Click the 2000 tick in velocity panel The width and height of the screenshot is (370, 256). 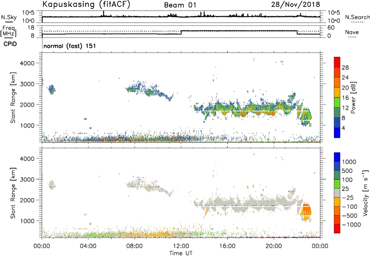coord(27,200)
